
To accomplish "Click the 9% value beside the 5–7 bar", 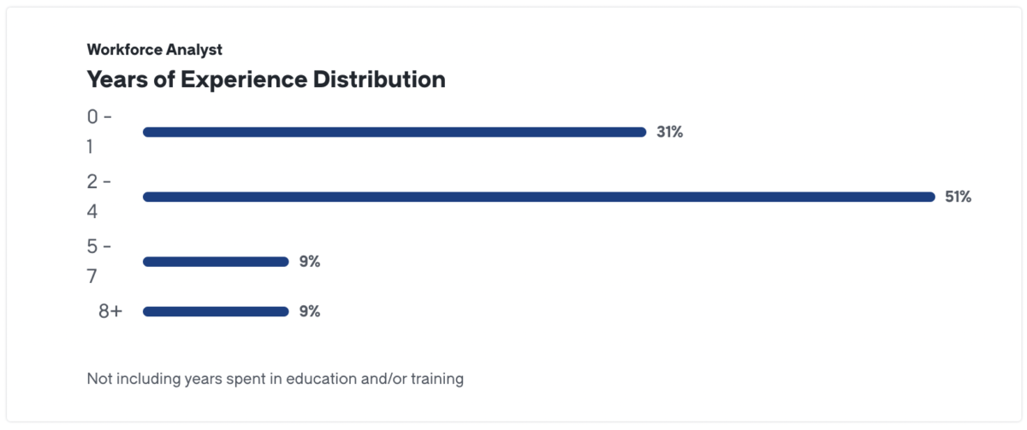I will (309, 262).
